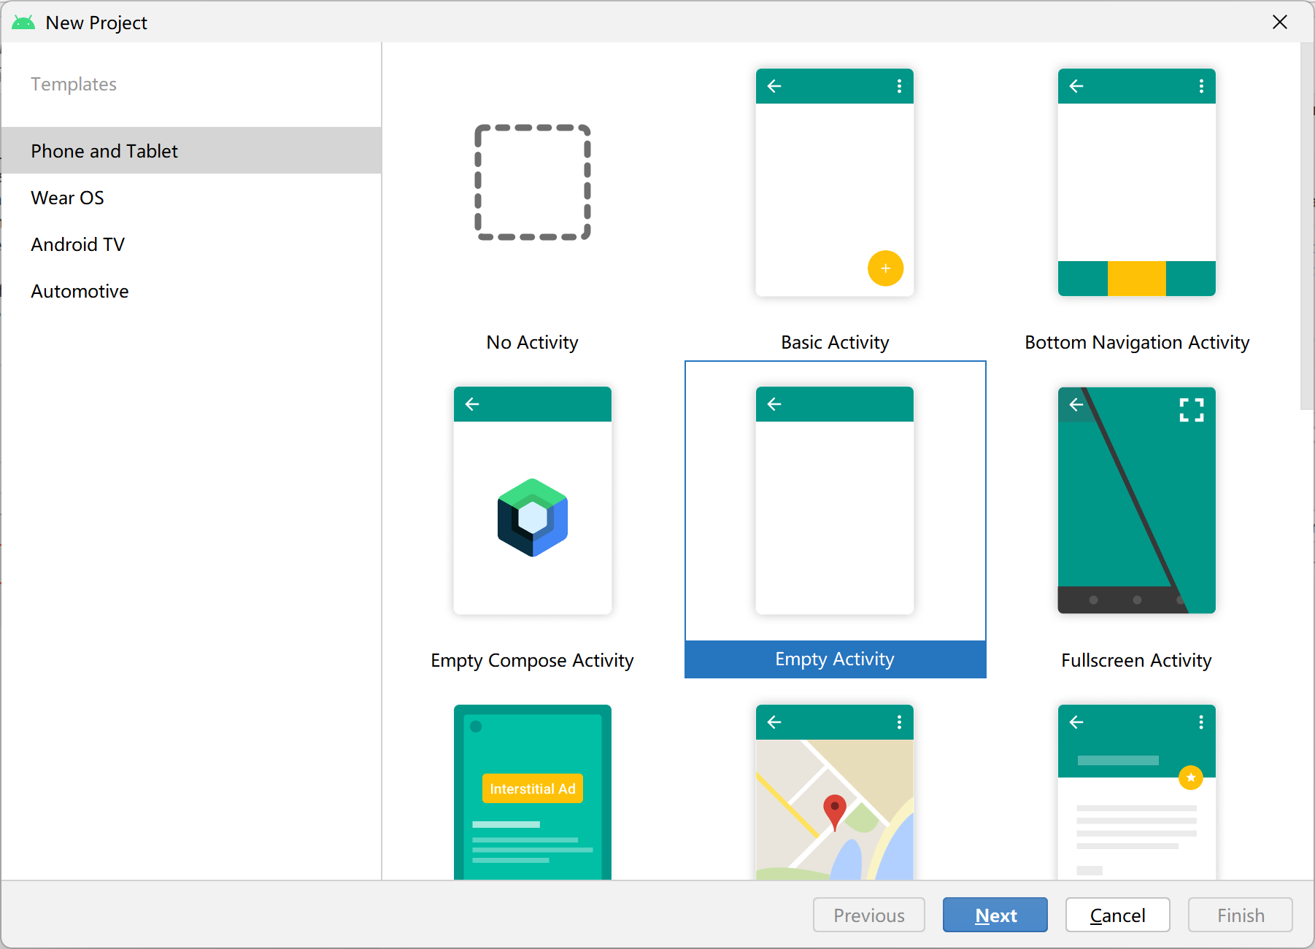Click the vertical scrollbar of template list
The image size is (1315, 949).
point(1306,226)
